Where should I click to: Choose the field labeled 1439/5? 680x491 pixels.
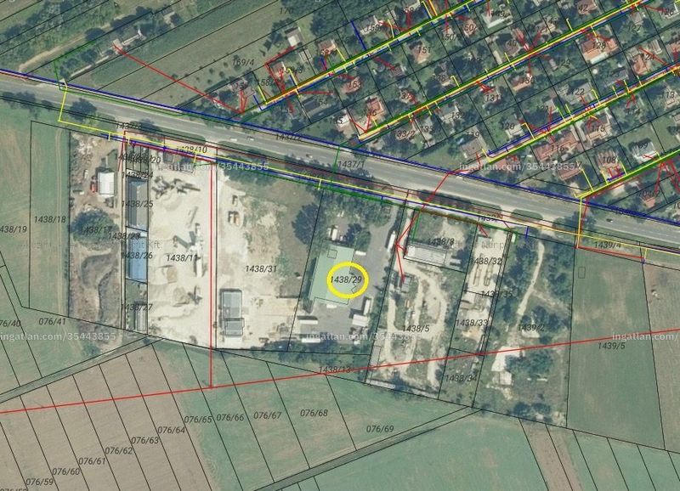611,346
